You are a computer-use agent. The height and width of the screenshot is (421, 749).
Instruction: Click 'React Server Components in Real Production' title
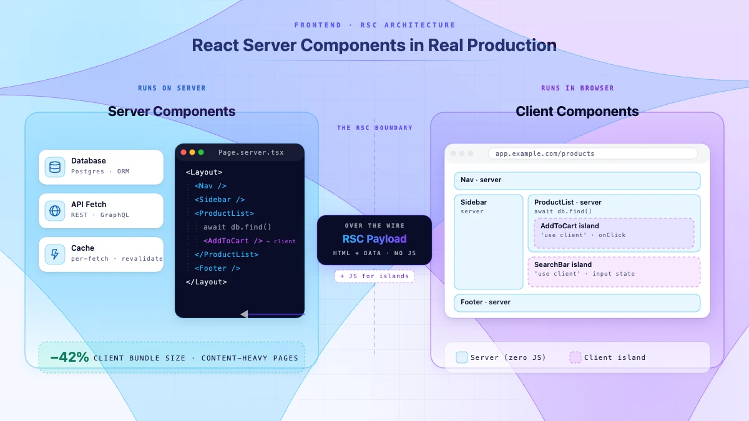(x=374, y=46)
